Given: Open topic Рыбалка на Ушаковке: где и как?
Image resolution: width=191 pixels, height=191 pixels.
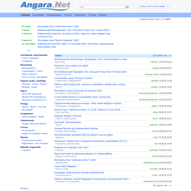Looking at the screenshot, I should (x=71, y=147).
